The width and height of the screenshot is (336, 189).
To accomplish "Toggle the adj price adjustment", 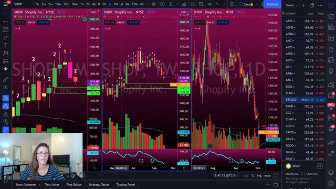I will [246, 175].
